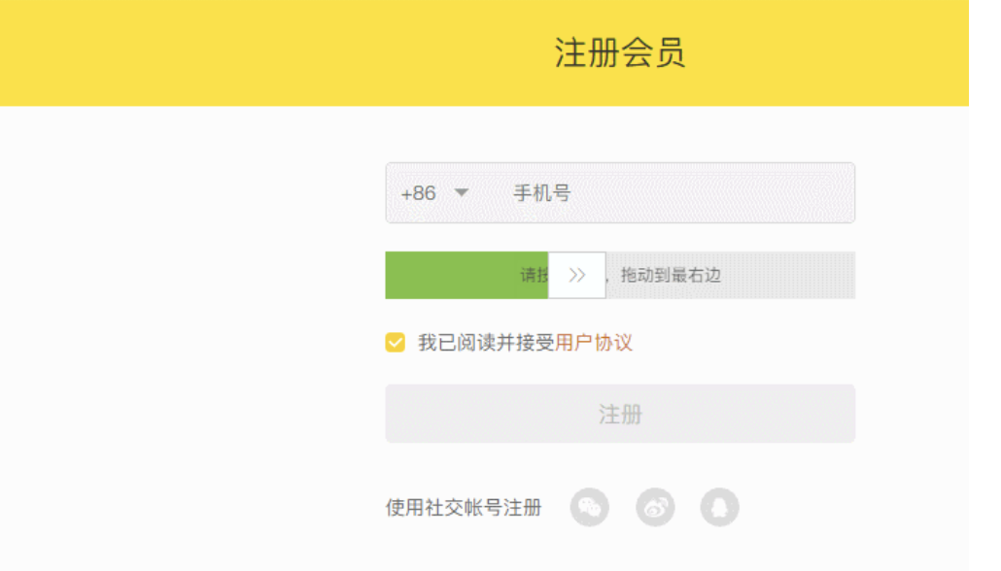Click the 使用社交帐号注册 label
1001x571 pixels.
click(x=464, y=508)
